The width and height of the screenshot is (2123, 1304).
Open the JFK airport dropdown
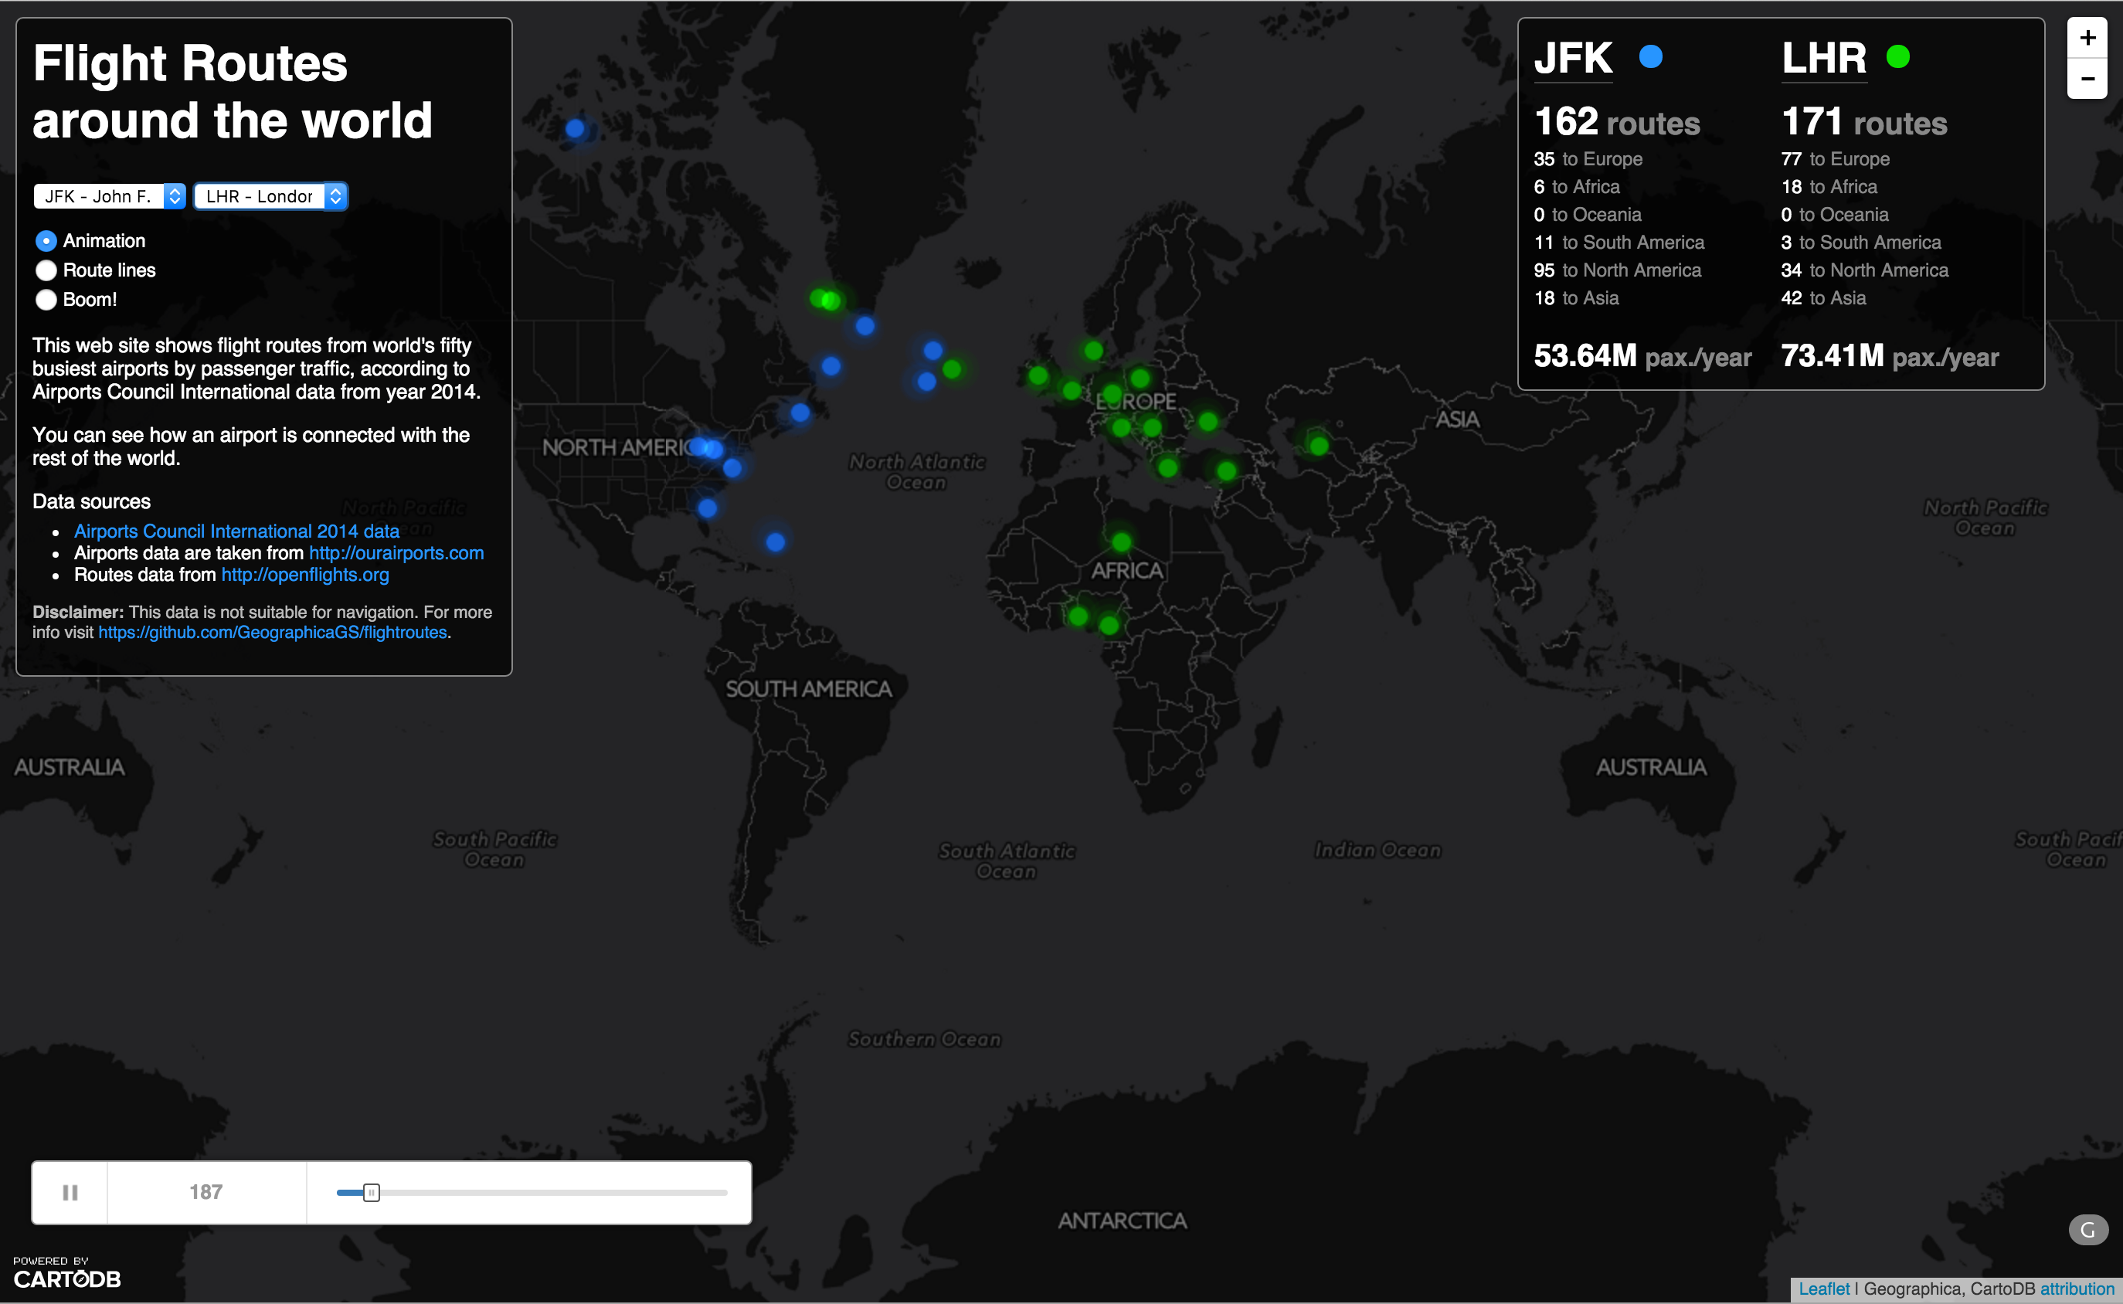click(110, 195)
